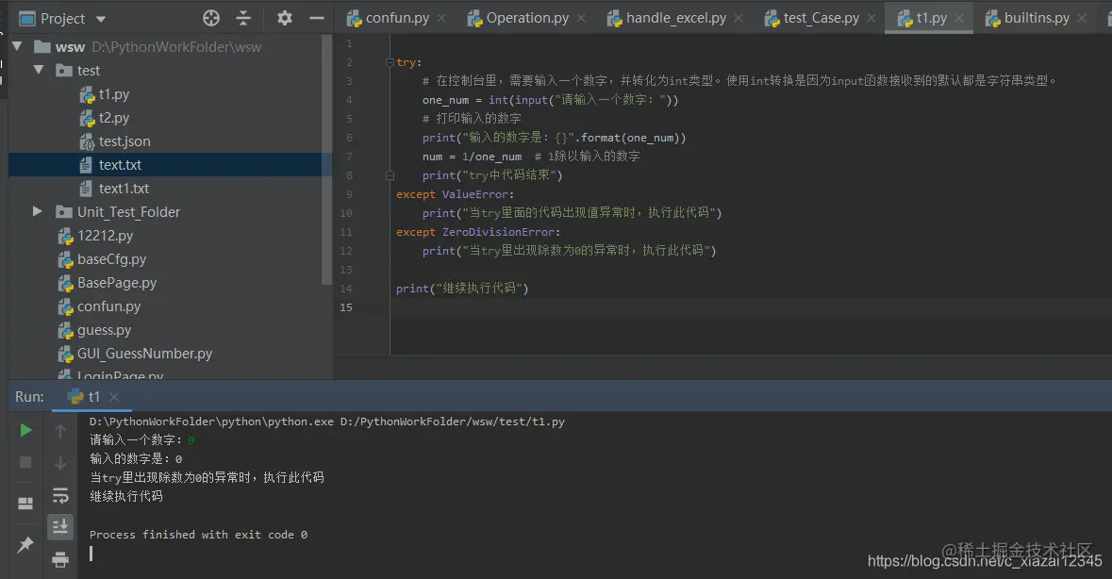Hide the Project panel with minus icon
This screenshot has height=579, width=1112.
[x=317, y=19]
